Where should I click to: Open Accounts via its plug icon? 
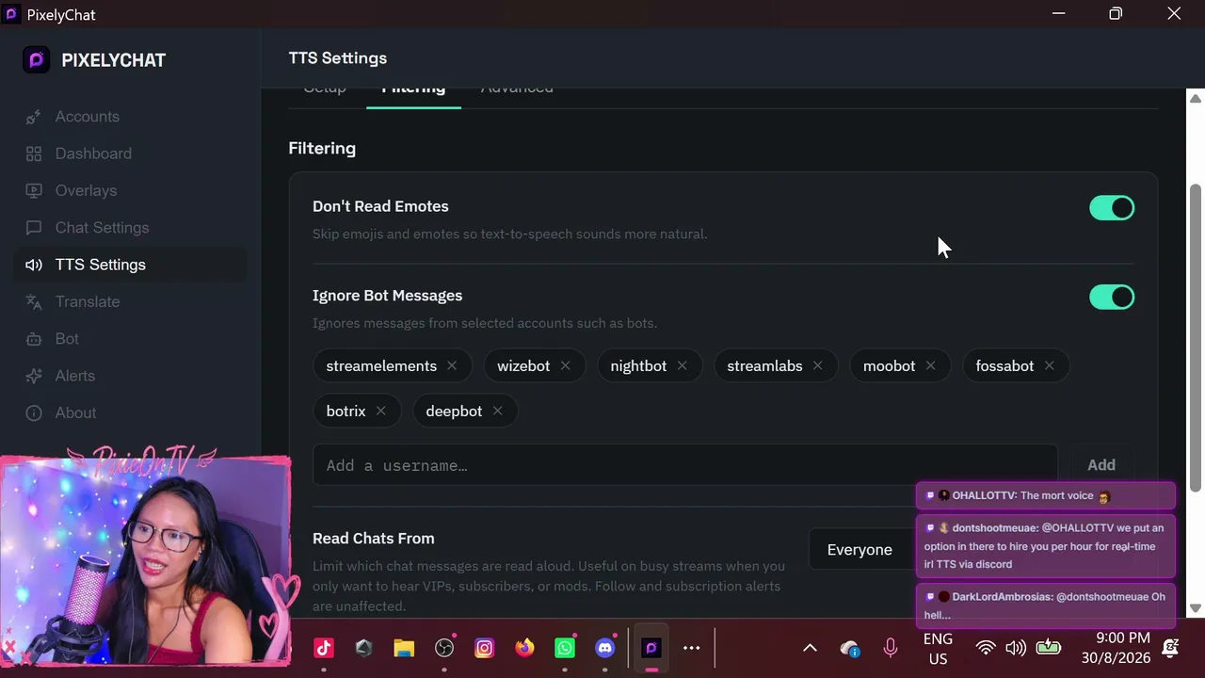[34, 117]
